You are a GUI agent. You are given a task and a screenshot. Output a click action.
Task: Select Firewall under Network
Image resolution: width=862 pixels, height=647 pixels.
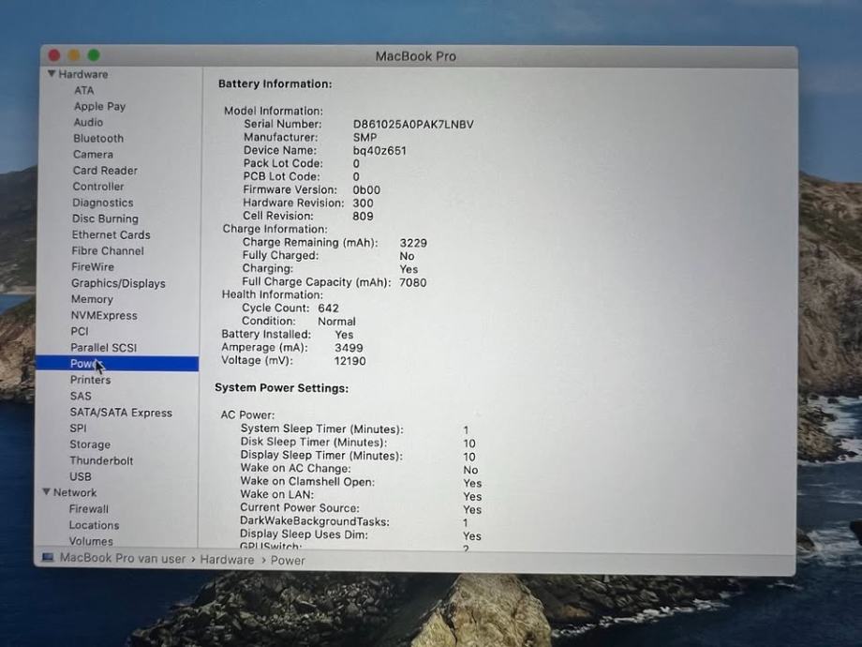[88, 509]
